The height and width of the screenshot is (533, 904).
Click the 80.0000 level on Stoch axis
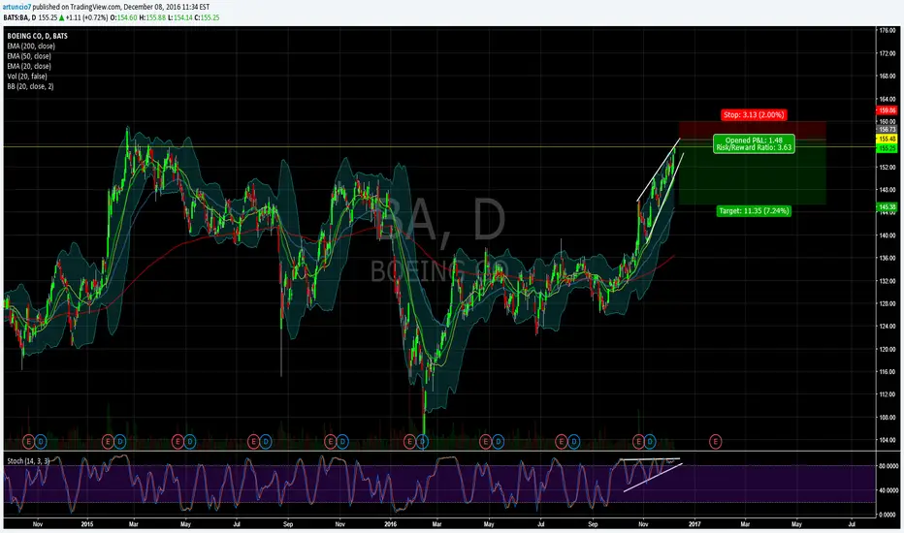(x=888, y=466)
